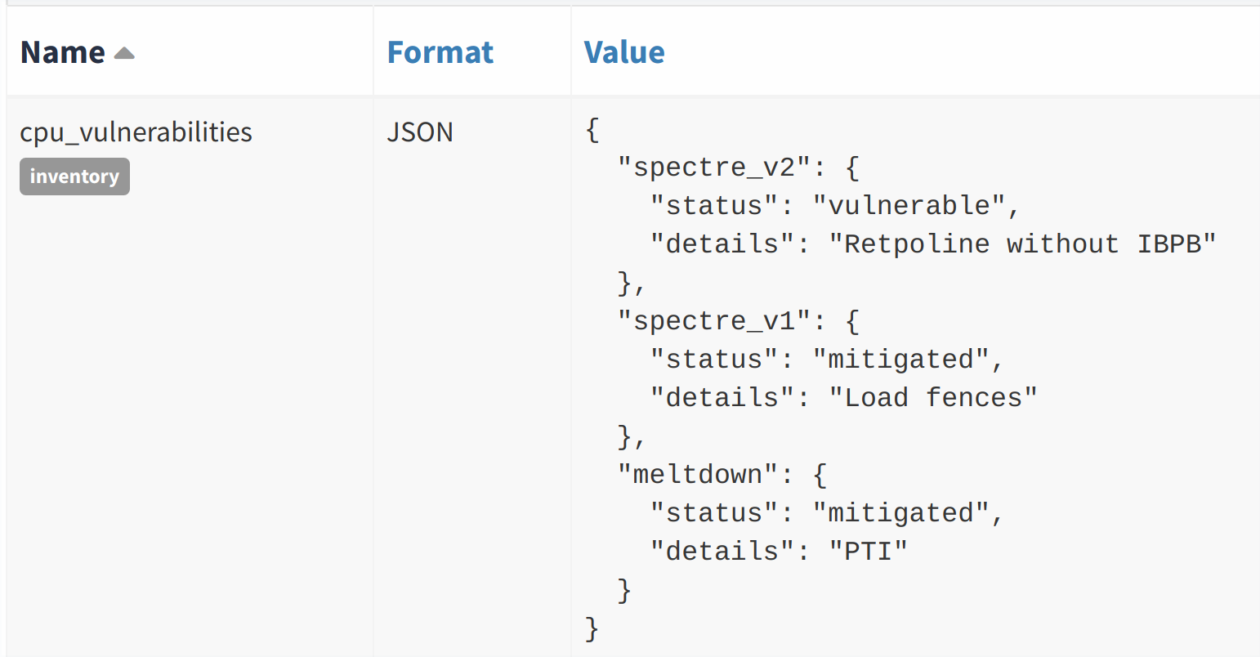Sort the table by Name column
Viewport: 1260px width, 657px height.
click(x=63, y=52)
